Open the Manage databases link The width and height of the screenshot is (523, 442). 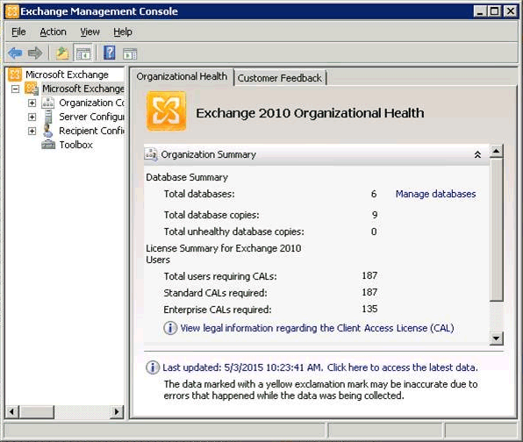pyautogui.click(x=435, y=194)
